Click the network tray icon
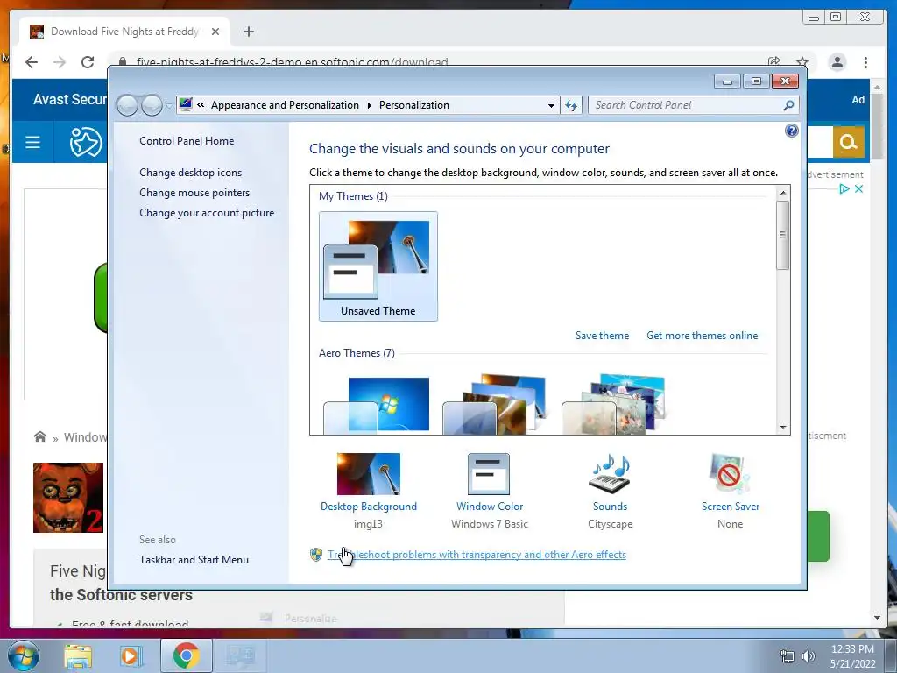The image size is (897, 673). click(788, 656)
